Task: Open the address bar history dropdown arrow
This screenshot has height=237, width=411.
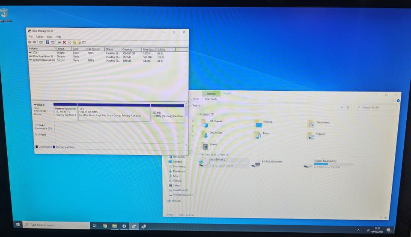Action: tap(342, 107)
